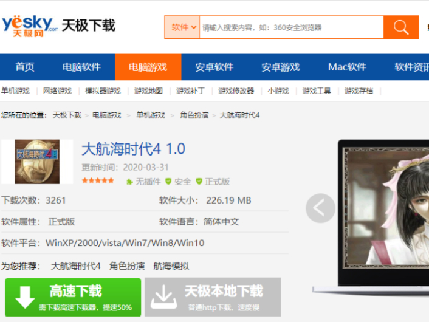Click 单机游戏 in the breadcrumb
The height and width of the screenshot is (322, 429).
pos(151,115)
